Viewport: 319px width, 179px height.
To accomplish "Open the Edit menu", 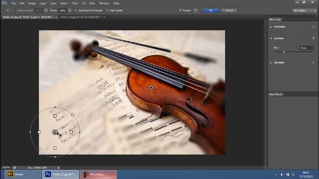I will (x=22, y=3).
